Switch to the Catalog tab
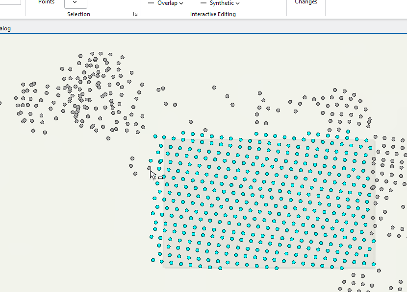407x292 pixels. tap(5, 28)
